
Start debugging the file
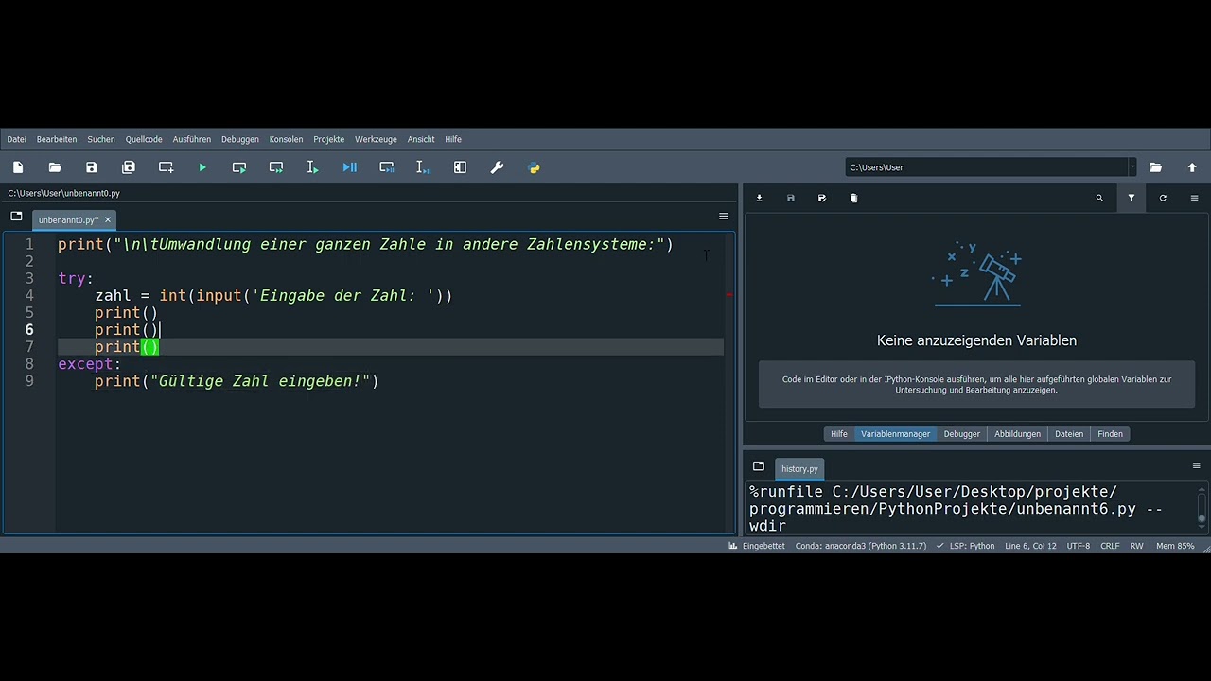pyautogui.click(x=350, y=167)
